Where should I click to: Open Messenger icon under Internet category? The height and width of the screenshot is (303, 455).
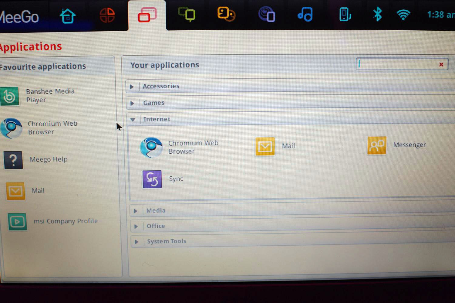377,145
